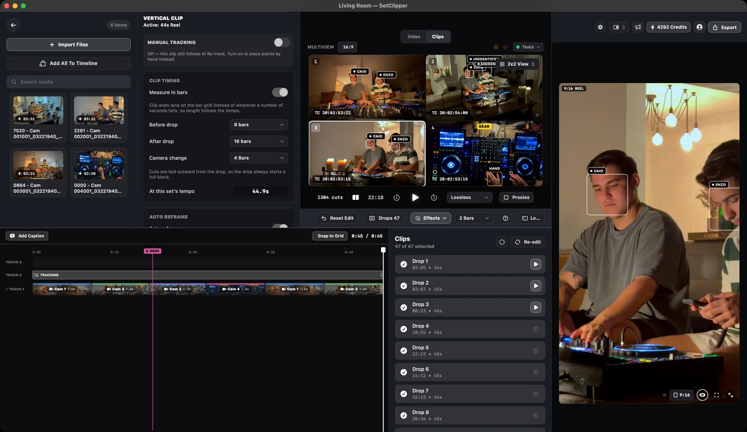Expand the Tasks dropdown
This screenshot has width=747, height=432.
[x=528, y=47]
